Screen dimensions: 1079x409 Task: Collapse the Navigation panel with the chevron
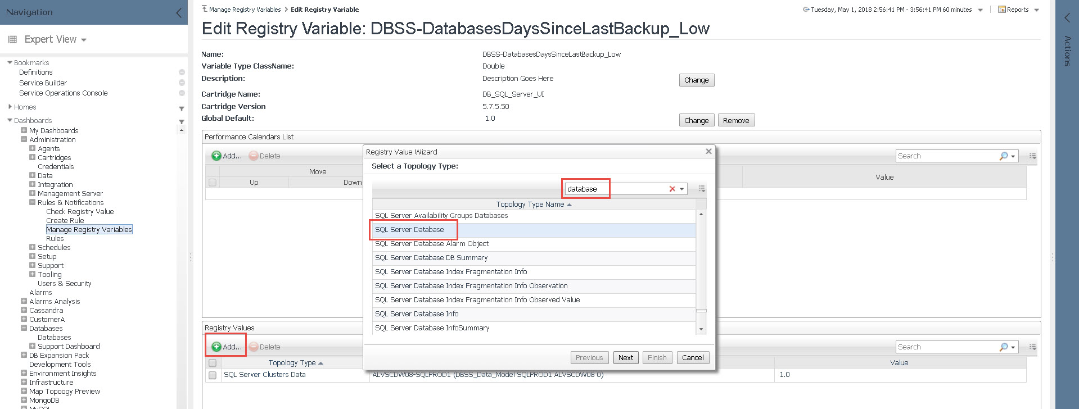(x=178, y=12)
